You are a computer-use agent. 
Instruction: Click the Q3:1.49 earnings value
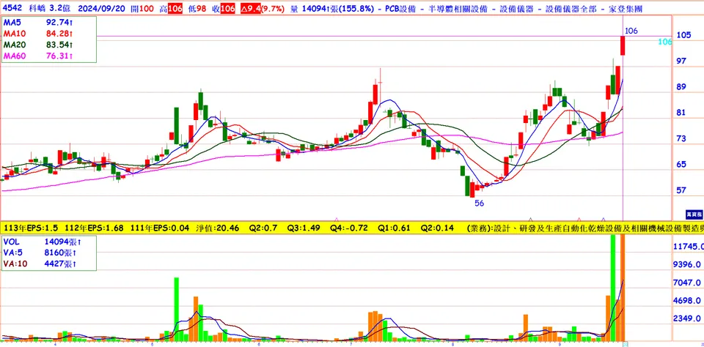click(x=304, y=228)
